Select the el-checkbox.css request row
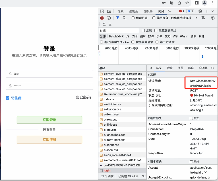The image size is (218, 181). point(122,135)
